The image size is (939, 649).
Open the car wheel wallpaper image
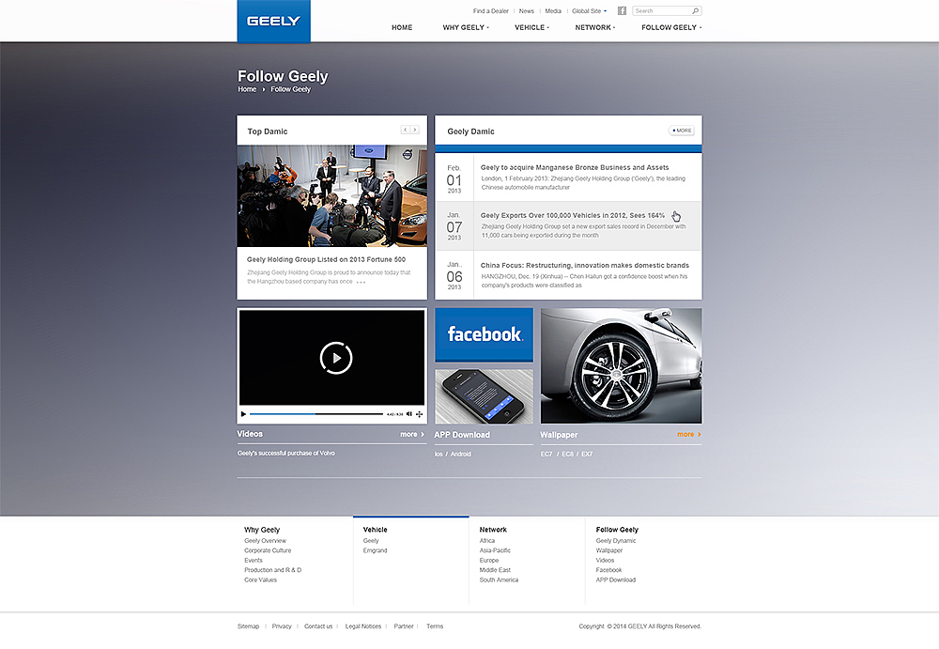pyautogui.click(x=621, y=366)
